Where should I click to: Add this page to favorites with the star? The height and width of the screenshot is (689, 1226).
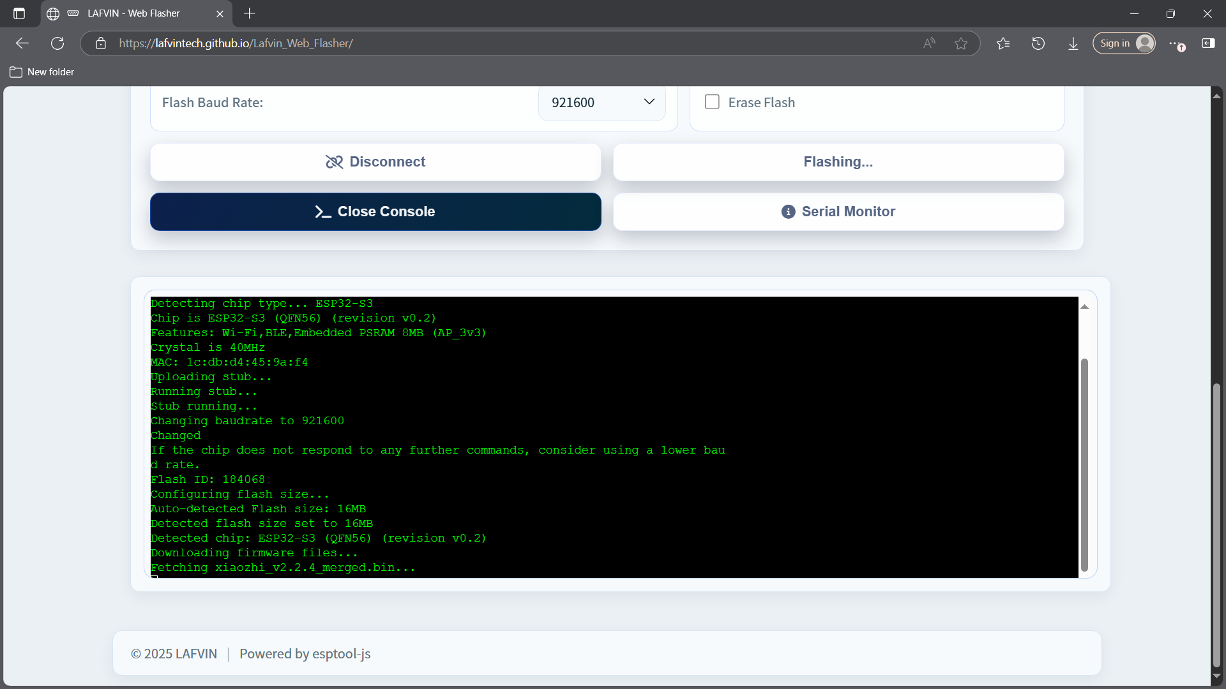pos(961,43)
